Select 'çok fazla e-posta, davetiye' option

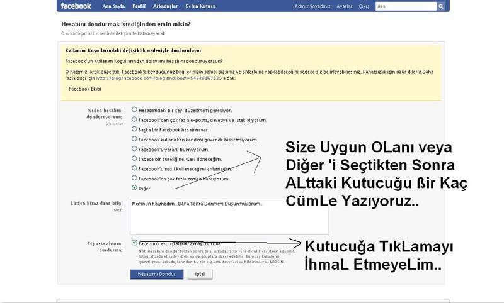(134, 119)
